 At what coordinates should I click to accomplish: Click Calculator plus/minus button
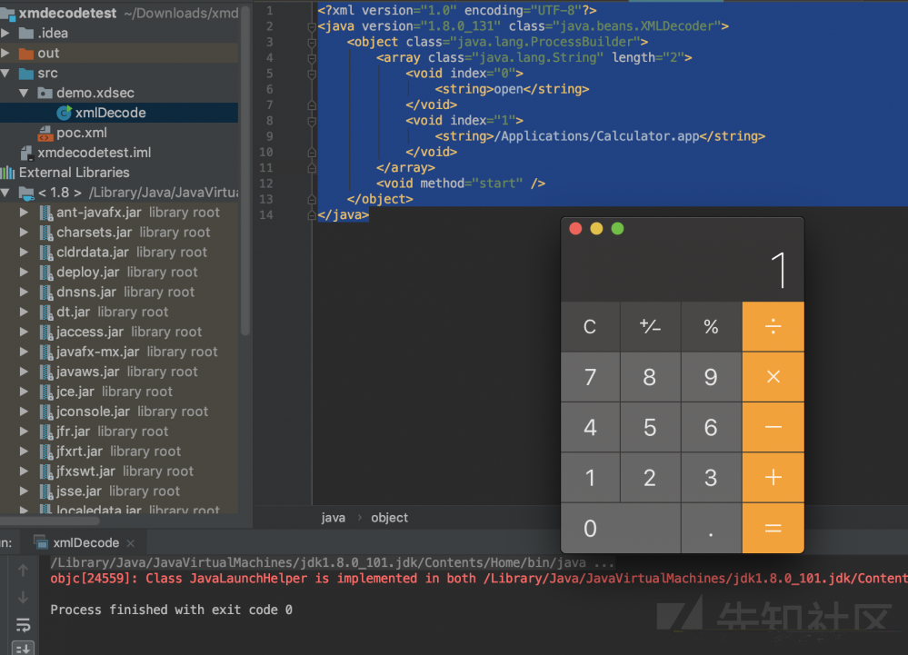pyautogui.click(x=650, y=326)
